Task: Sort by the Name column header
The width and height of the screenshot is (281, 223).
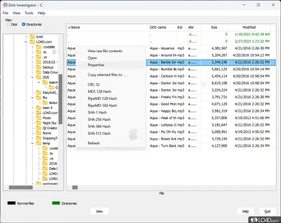Action: click(x=108, y=28)
